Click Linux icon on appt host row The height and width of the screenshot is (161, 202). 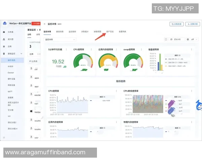click(x=31, y=86)
